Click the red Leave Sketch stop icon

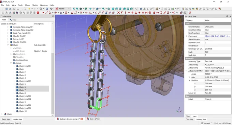tap(38, 13)
